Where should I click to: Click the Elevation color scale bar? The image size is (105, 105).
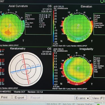pos(54,26)
